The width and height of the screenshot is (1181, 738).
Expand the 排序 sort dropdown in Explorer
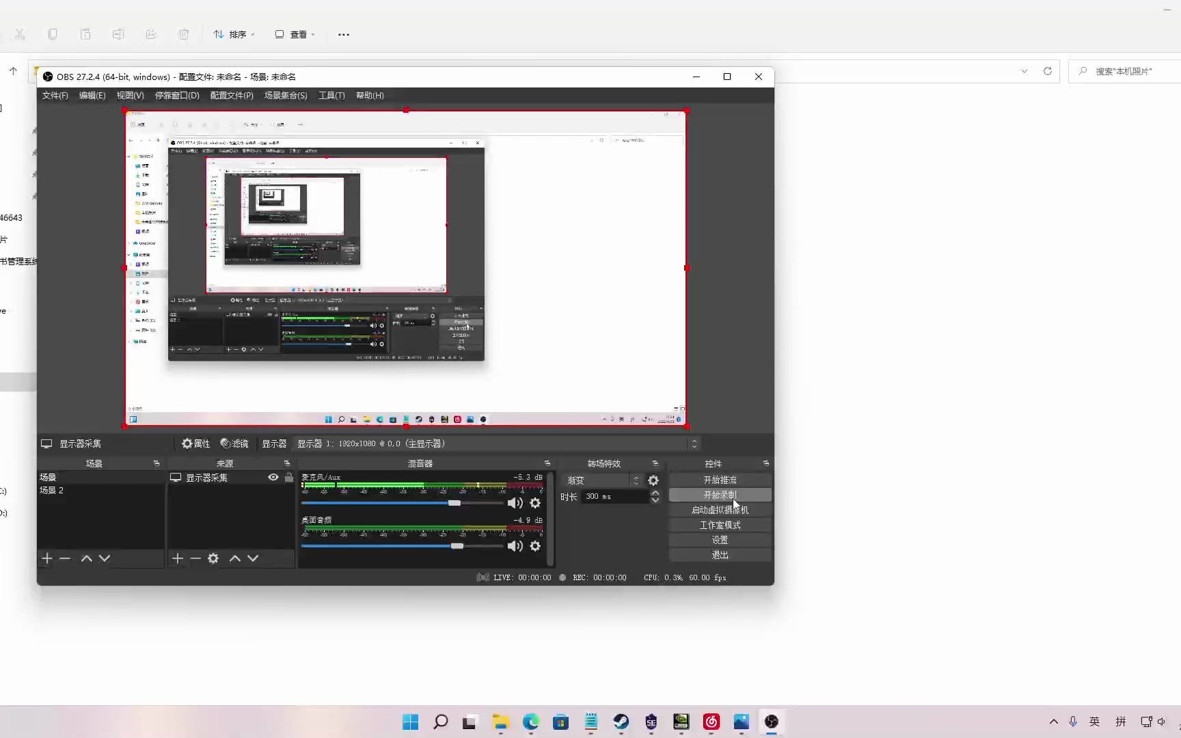tap(234, 34)
